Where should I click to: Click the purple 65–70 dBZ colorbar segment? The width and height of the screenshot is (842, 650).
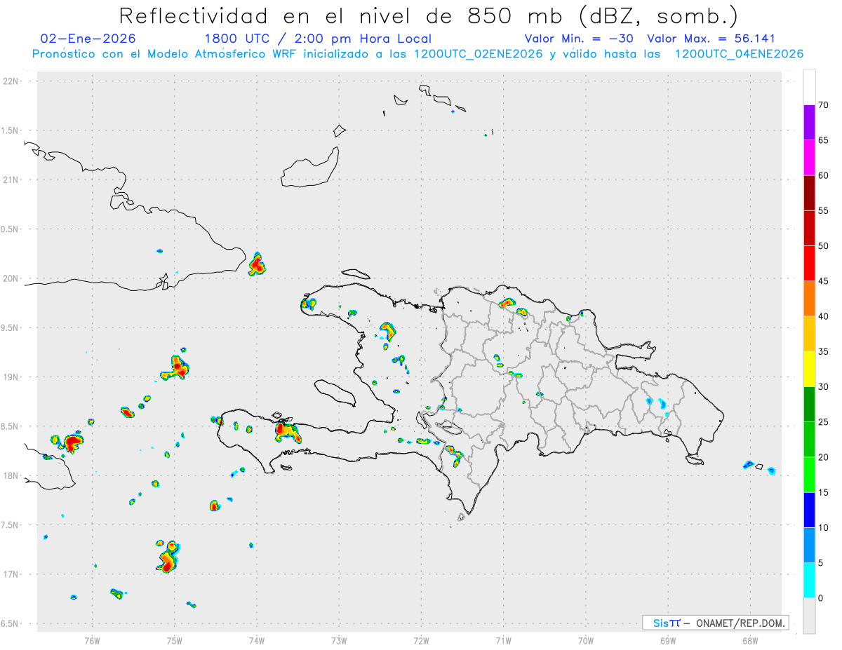809,123
